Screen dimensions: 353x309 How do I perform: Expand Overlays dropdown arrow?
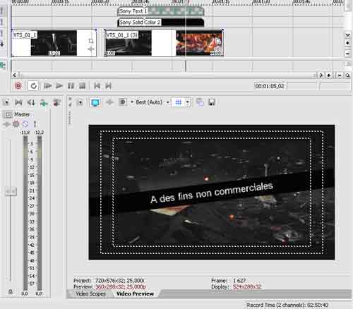click(187, 102)
